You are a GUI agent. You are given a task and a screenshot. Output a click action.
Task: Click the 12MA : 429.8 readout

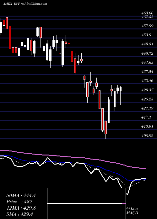(x=21, y=208)
